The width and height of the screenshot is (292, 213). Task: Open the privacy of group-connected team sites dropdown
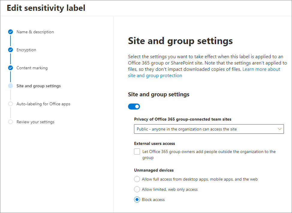click(209, 129)
